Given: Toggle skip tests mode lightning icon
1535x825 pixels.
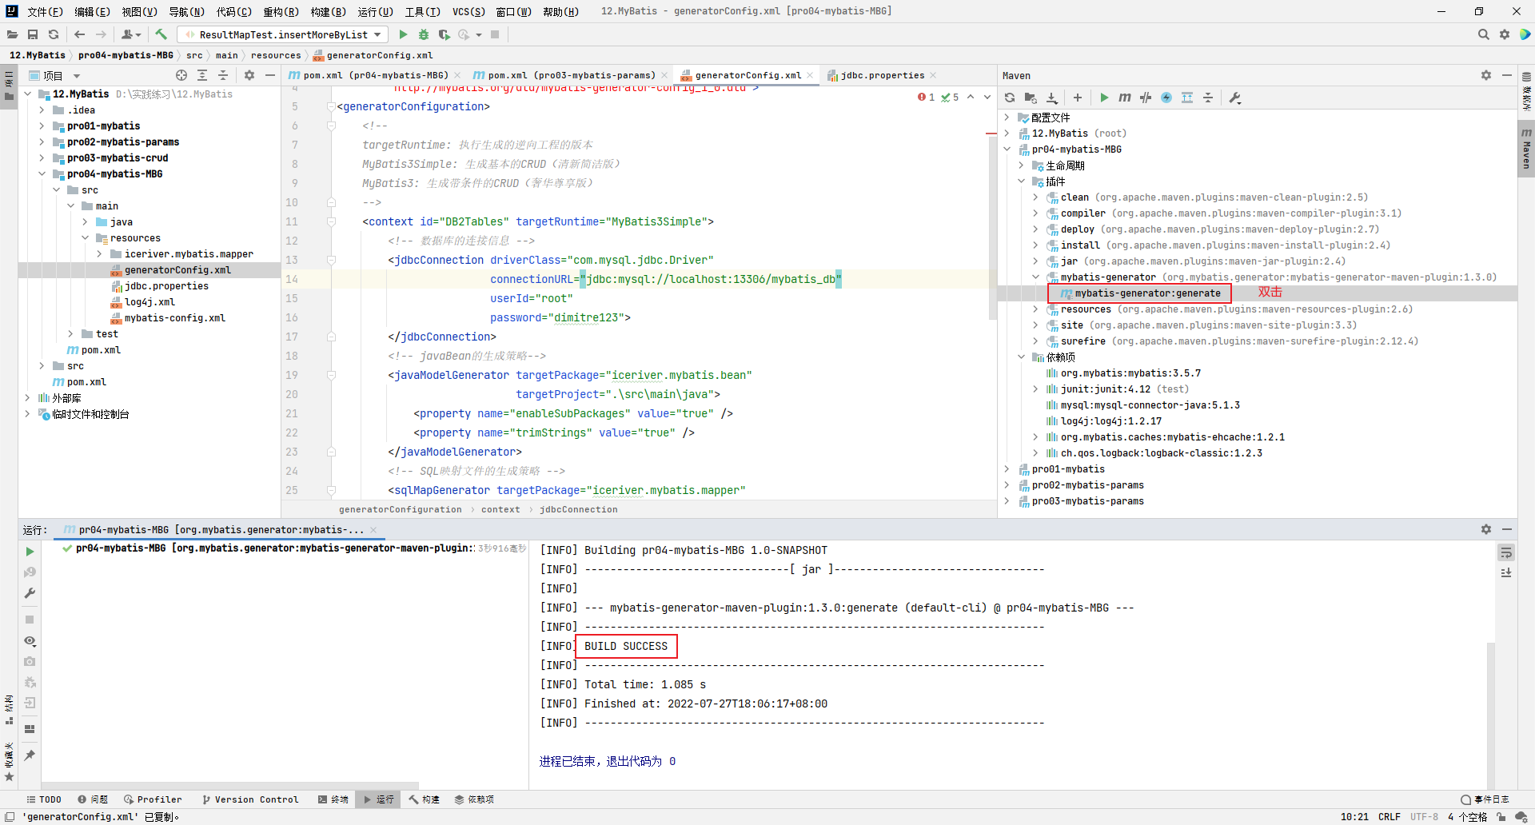Looking at the screenshot, I should (x=1166, y=98).
